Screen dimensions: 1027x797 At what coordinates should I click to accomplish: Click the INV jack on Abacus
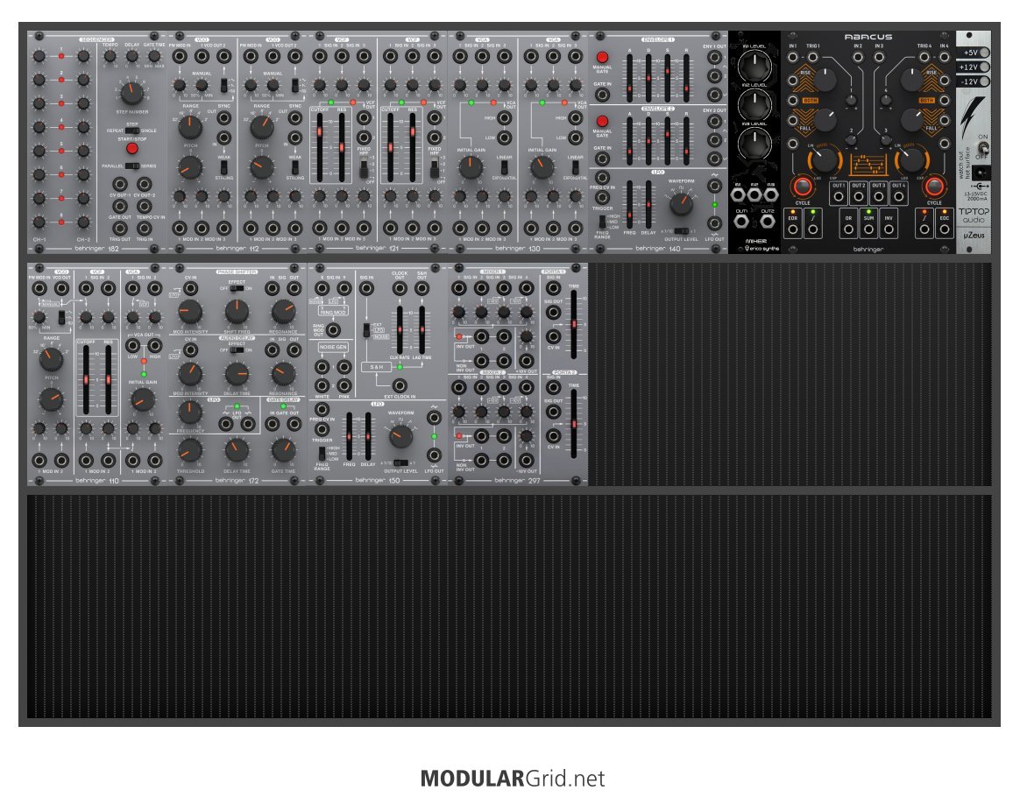889,229
